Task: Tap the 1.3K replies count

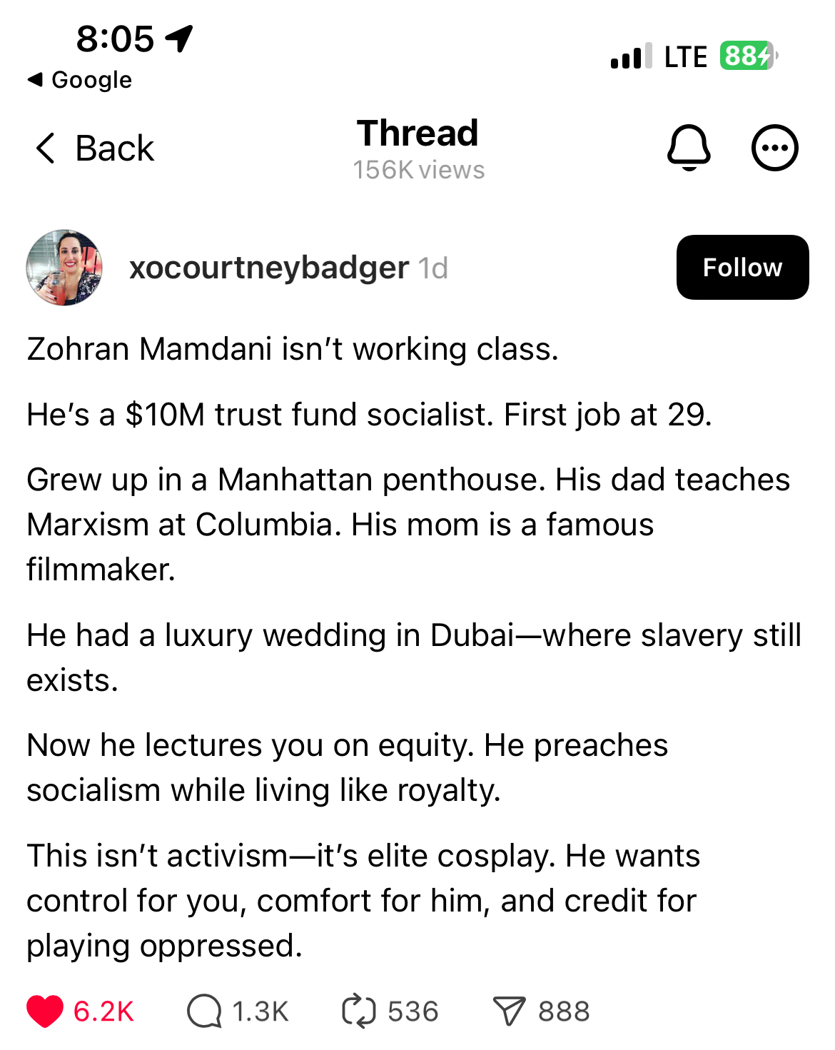Action: click(260, 1011)
